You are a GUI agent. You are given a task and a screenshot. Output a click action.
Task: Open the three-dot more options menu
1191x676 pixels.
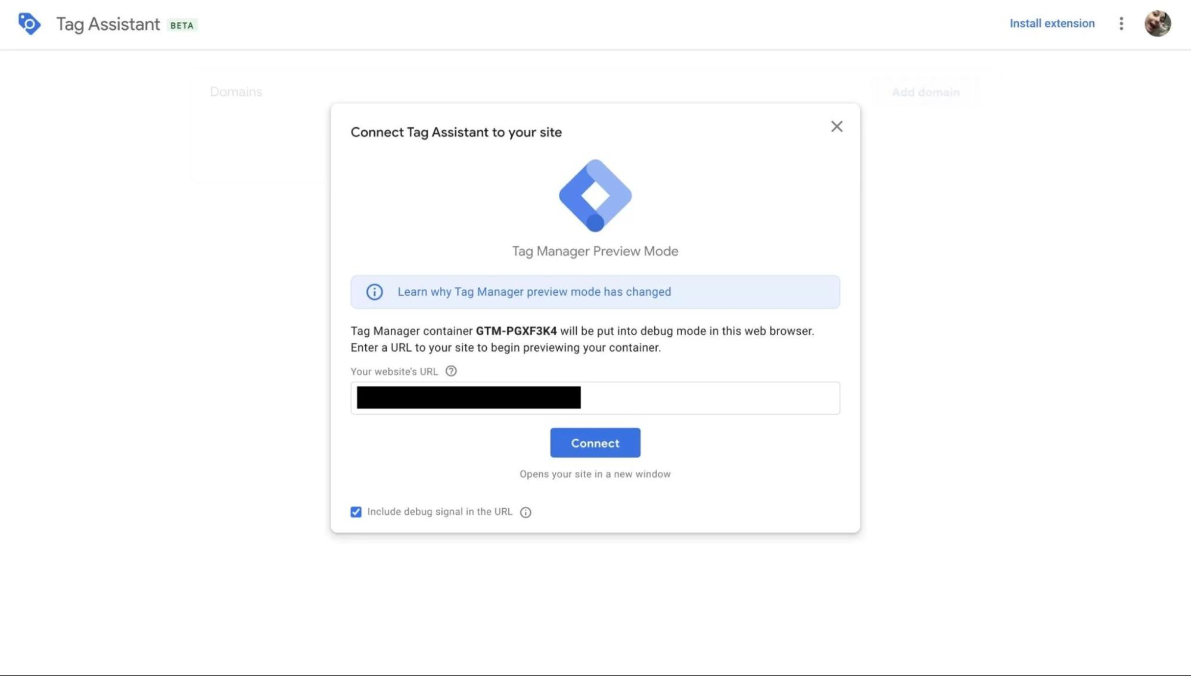point(1121,23)
